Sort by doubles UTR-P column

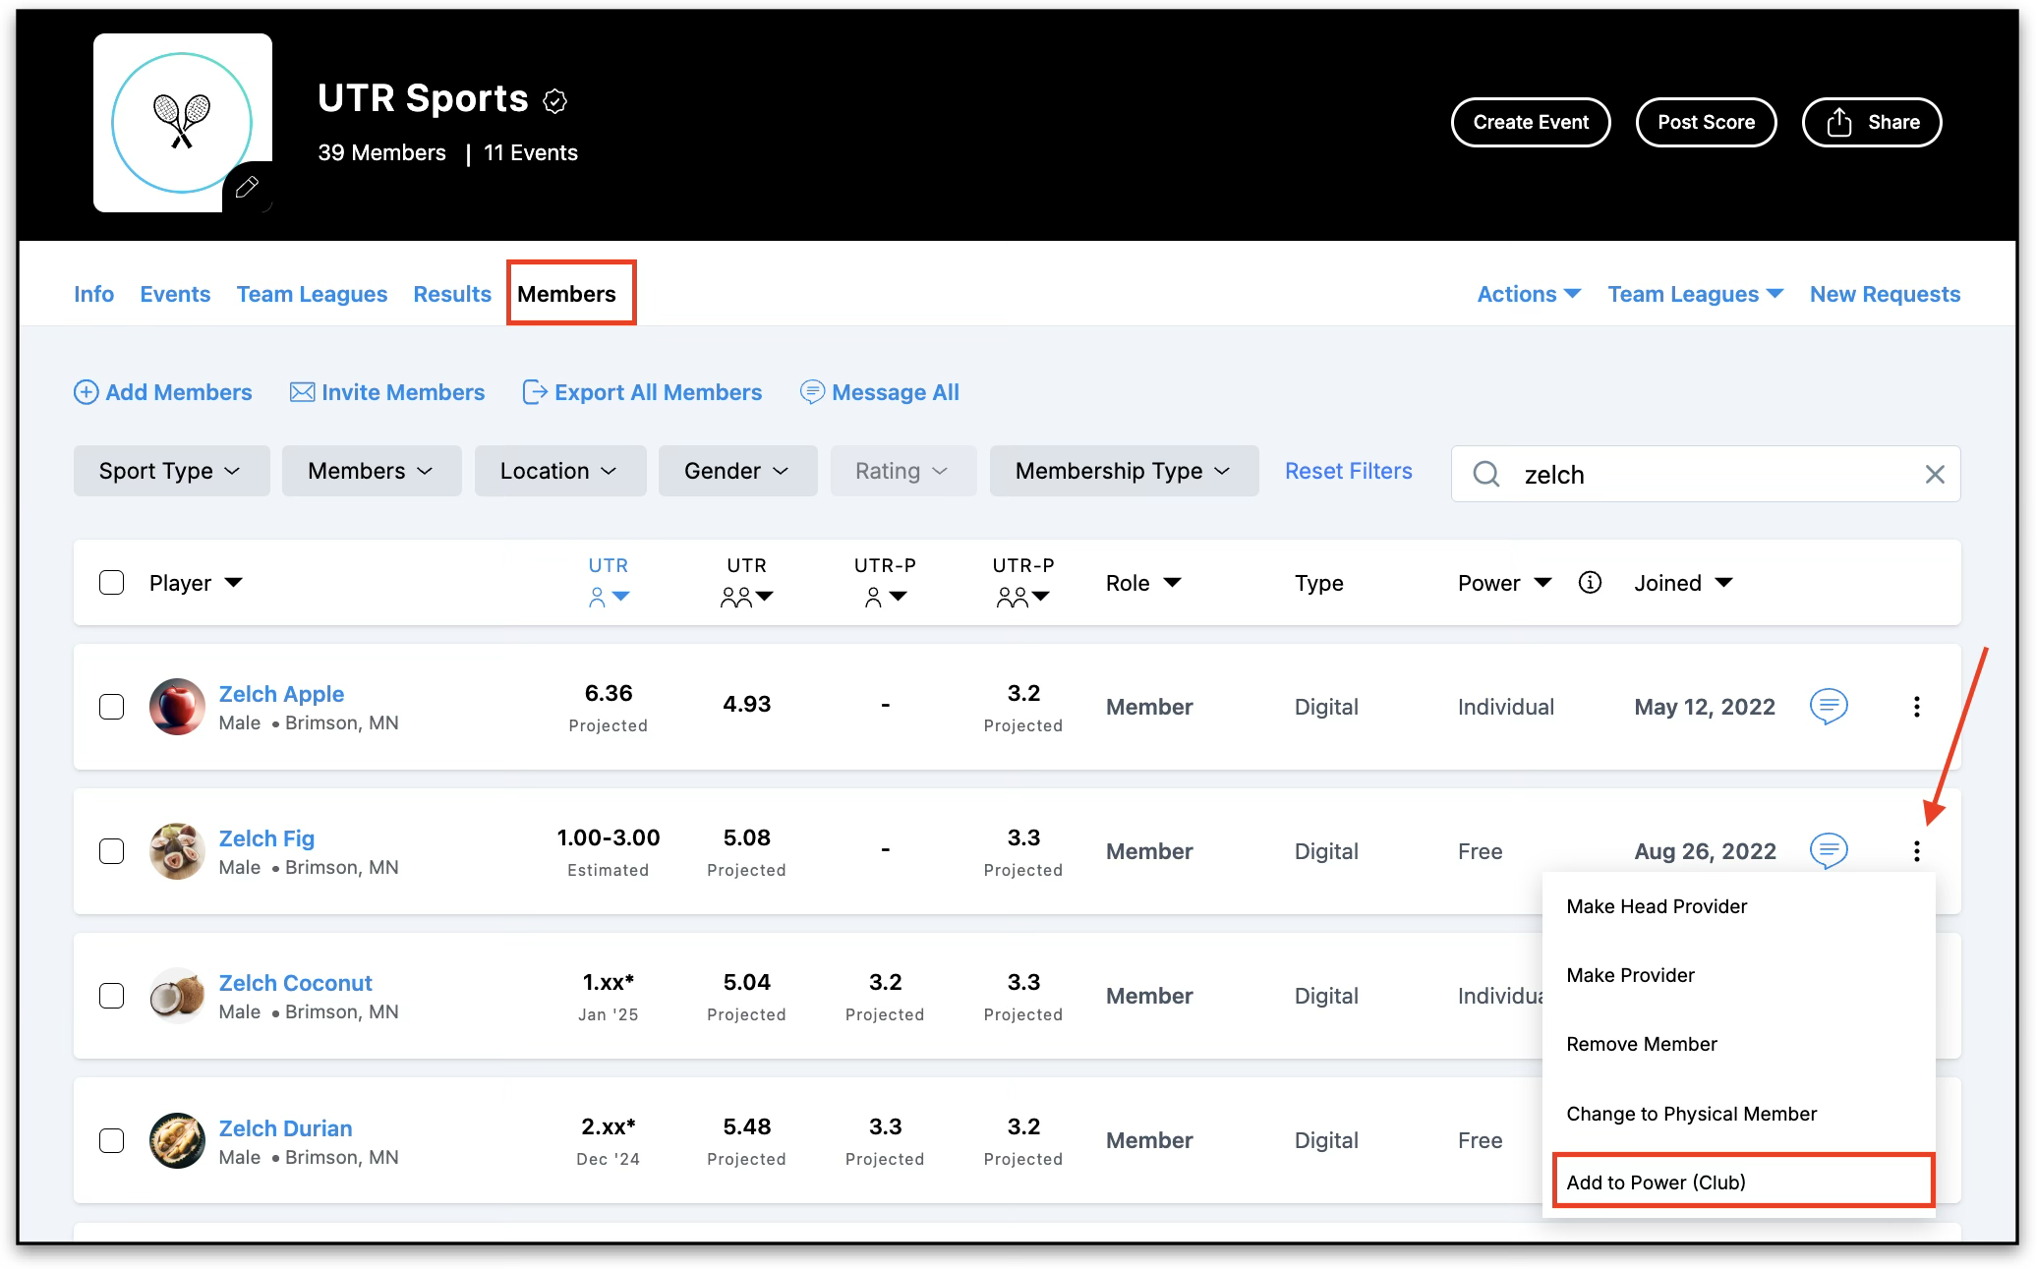1023,582
